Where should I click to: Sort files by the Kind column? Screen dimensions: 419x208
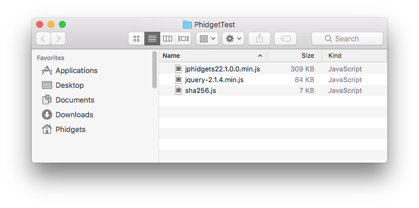point(354,56)
